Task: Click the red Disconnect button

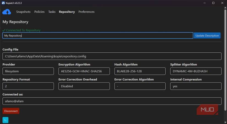Action: pos(11,111)
